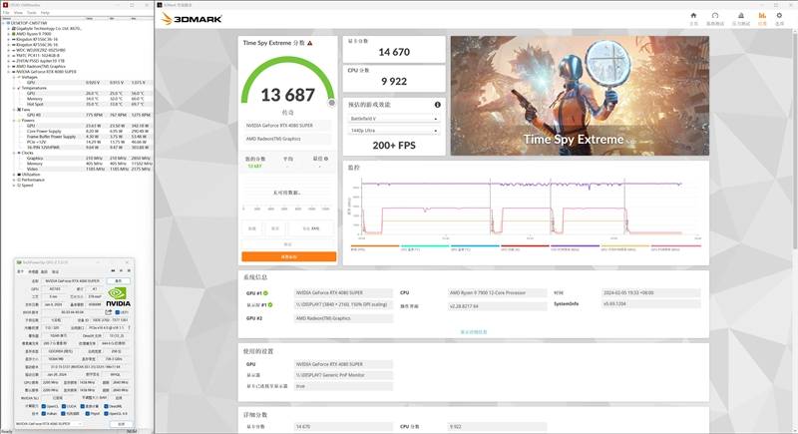Select the NVIDIA GeForce RTX 4080 SUPER tree row
This screenshot has height=434, width=798.
(x=46, y=72)
